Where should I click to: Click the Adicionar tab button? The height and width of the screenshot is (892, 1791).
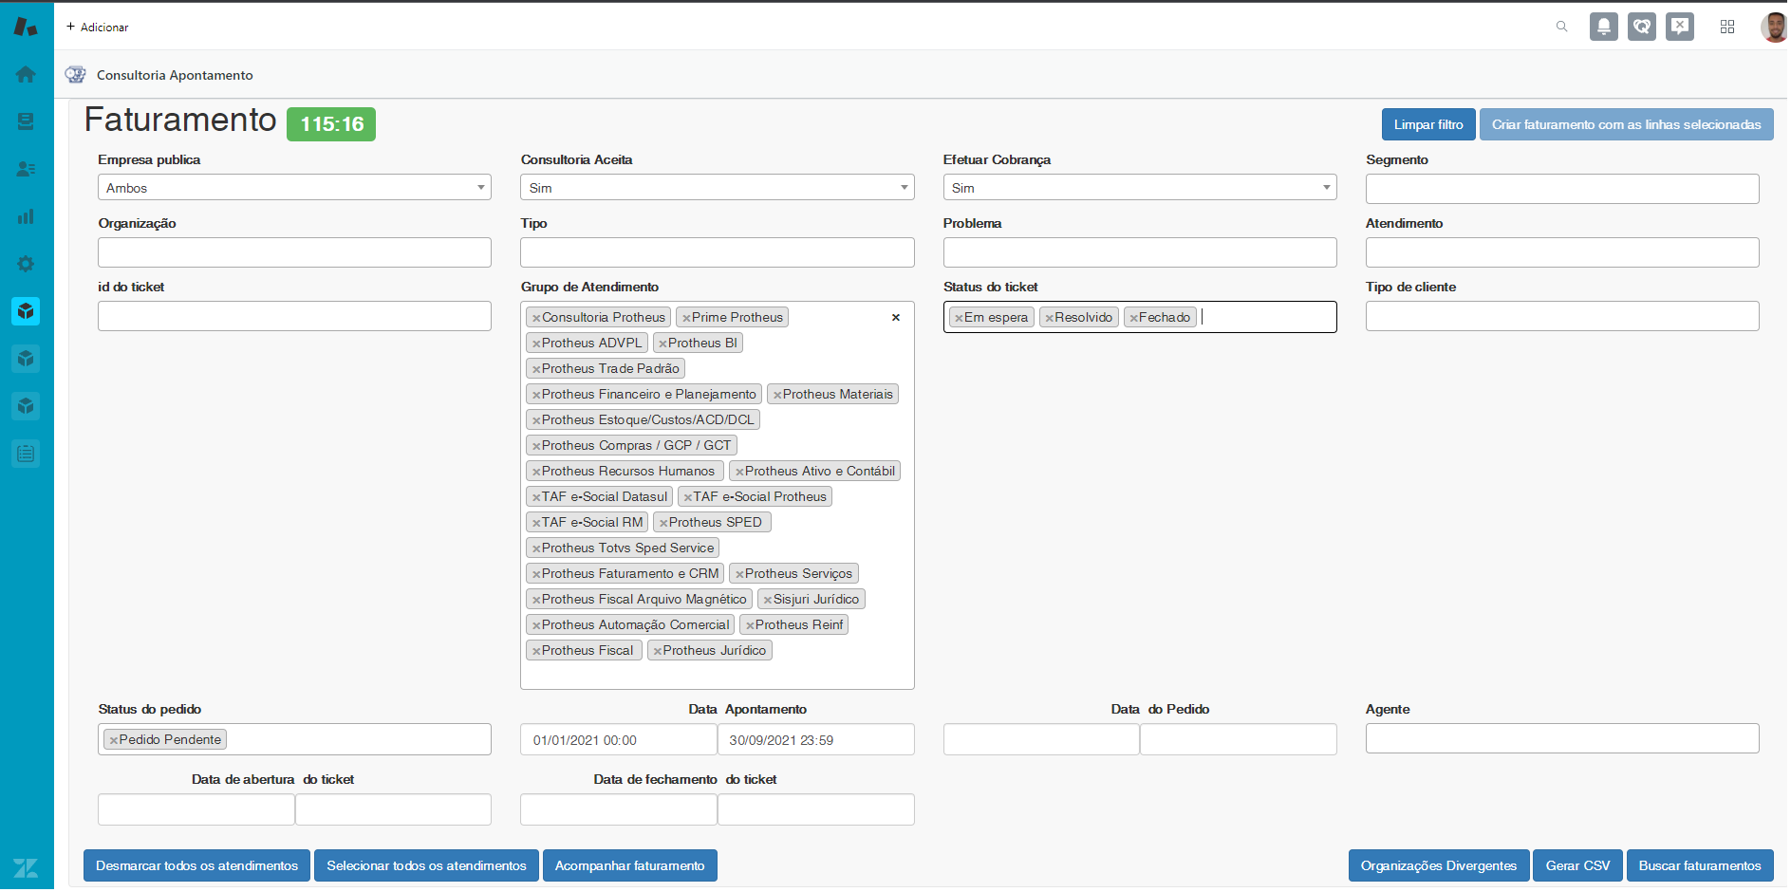click(98, 27)
